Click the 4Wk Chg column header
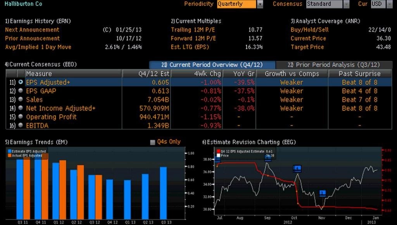Image resolution: width=397 pixels, height=225 pixels. coord(197,74)
